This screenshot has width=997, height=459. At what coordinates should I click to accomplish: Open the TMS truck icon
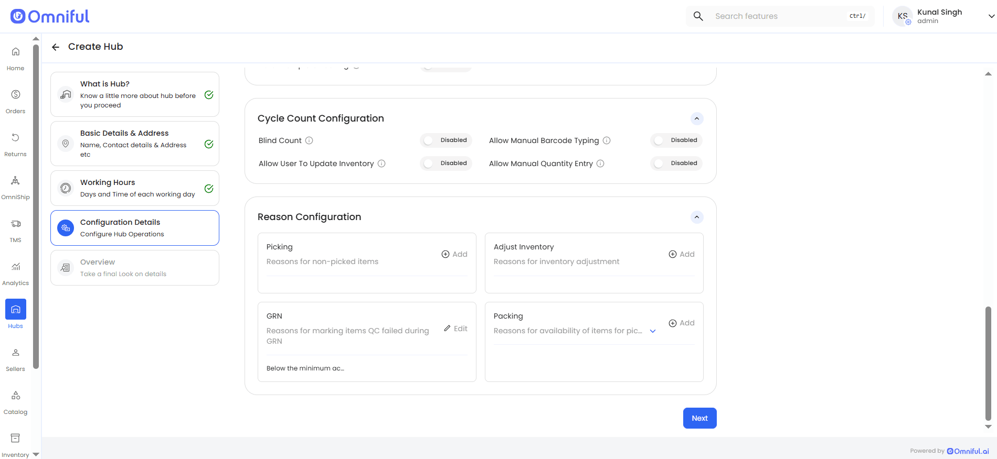tap(16, 224)
